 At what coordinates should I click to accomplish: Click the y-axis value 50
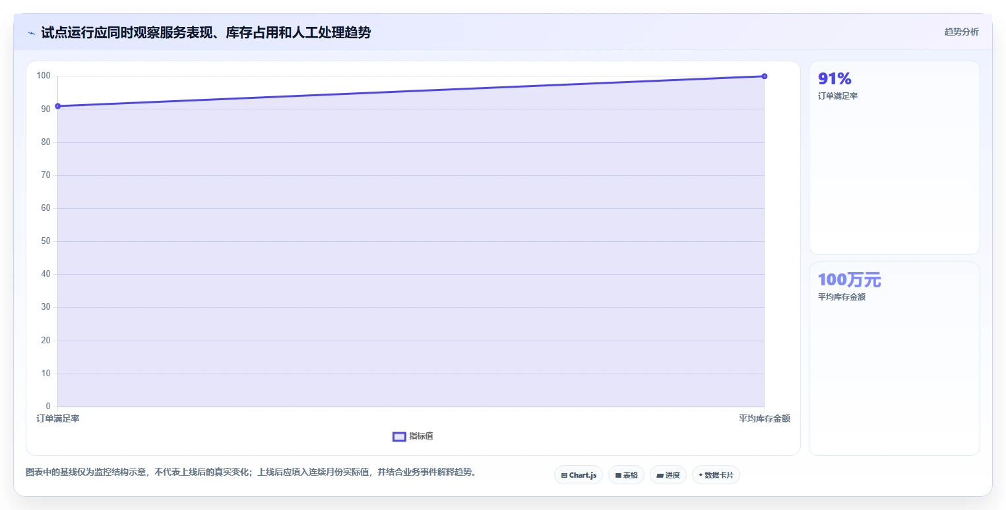pos(46,241)
